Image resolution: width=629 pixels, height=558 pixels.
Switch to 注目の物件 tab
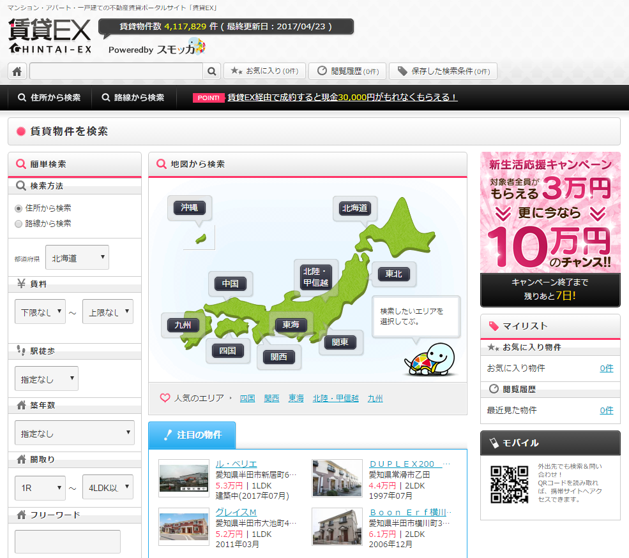[x=192, y=435]
